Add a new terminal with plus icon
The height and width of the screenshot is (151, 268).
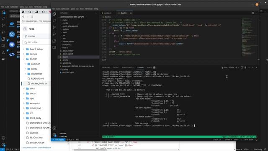tap(236, 68)
